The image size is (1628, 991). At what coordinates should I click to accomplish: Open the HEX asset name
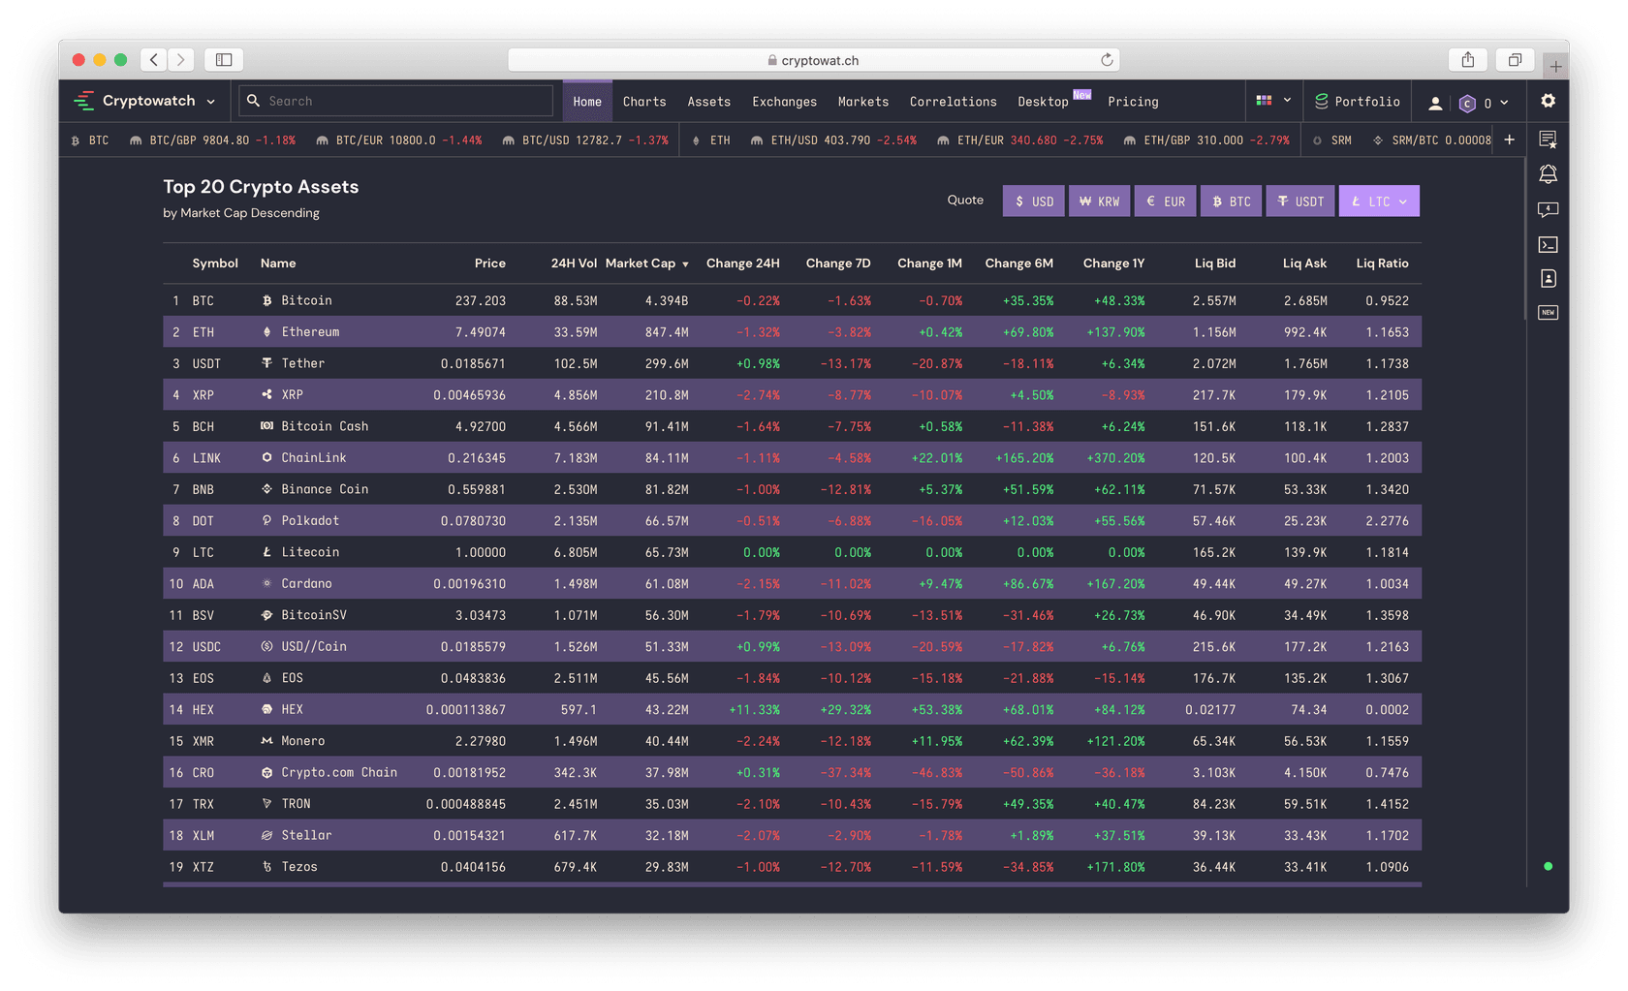(x=292, y=710)
